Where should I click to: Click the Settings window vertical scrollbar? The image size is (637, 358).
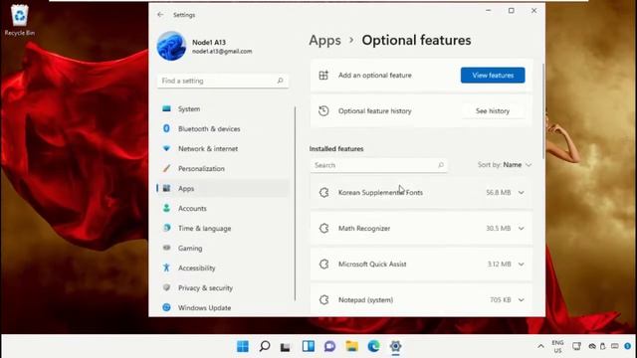click(543, 111)
